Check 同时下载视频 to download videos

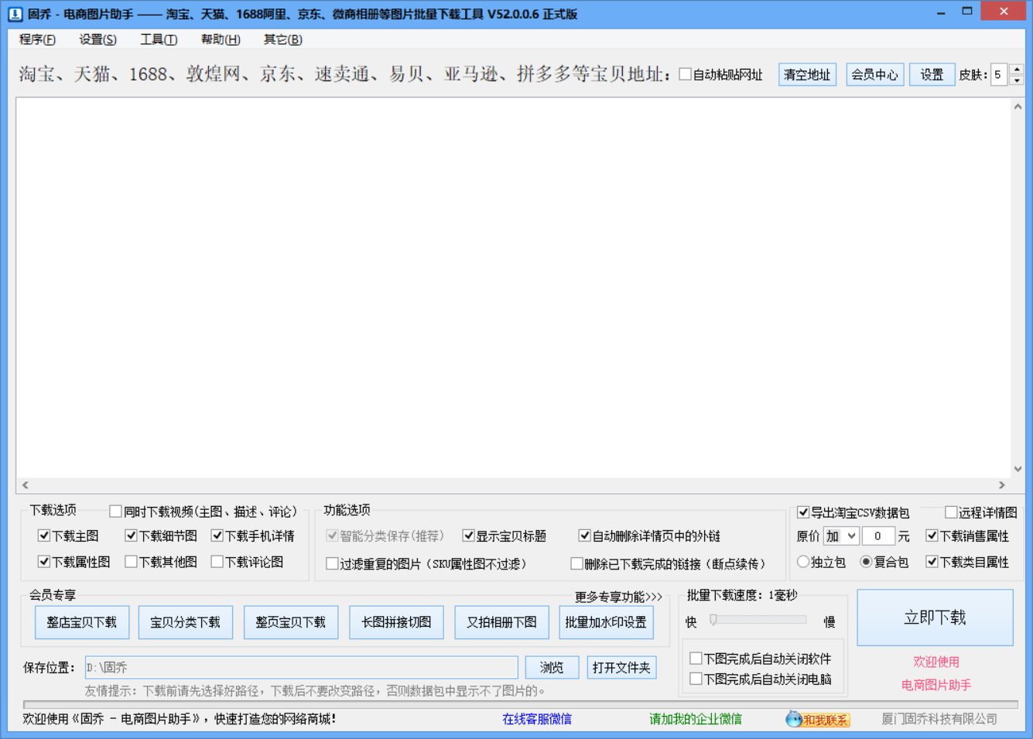click(x=113, y=511)
